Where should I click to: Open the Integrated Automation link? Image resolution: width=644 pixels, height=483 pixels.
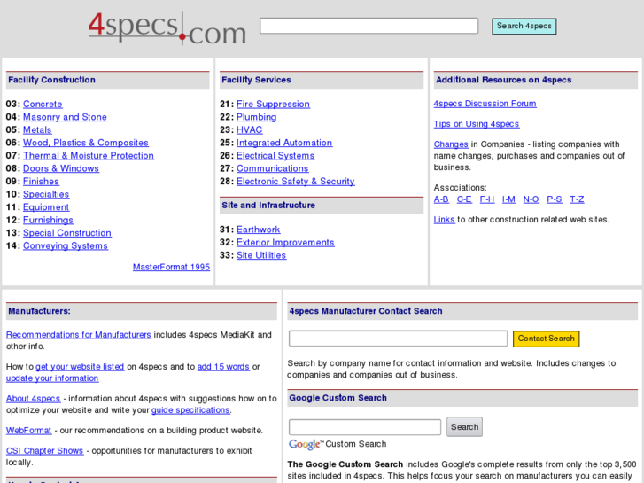pos(284,143)
